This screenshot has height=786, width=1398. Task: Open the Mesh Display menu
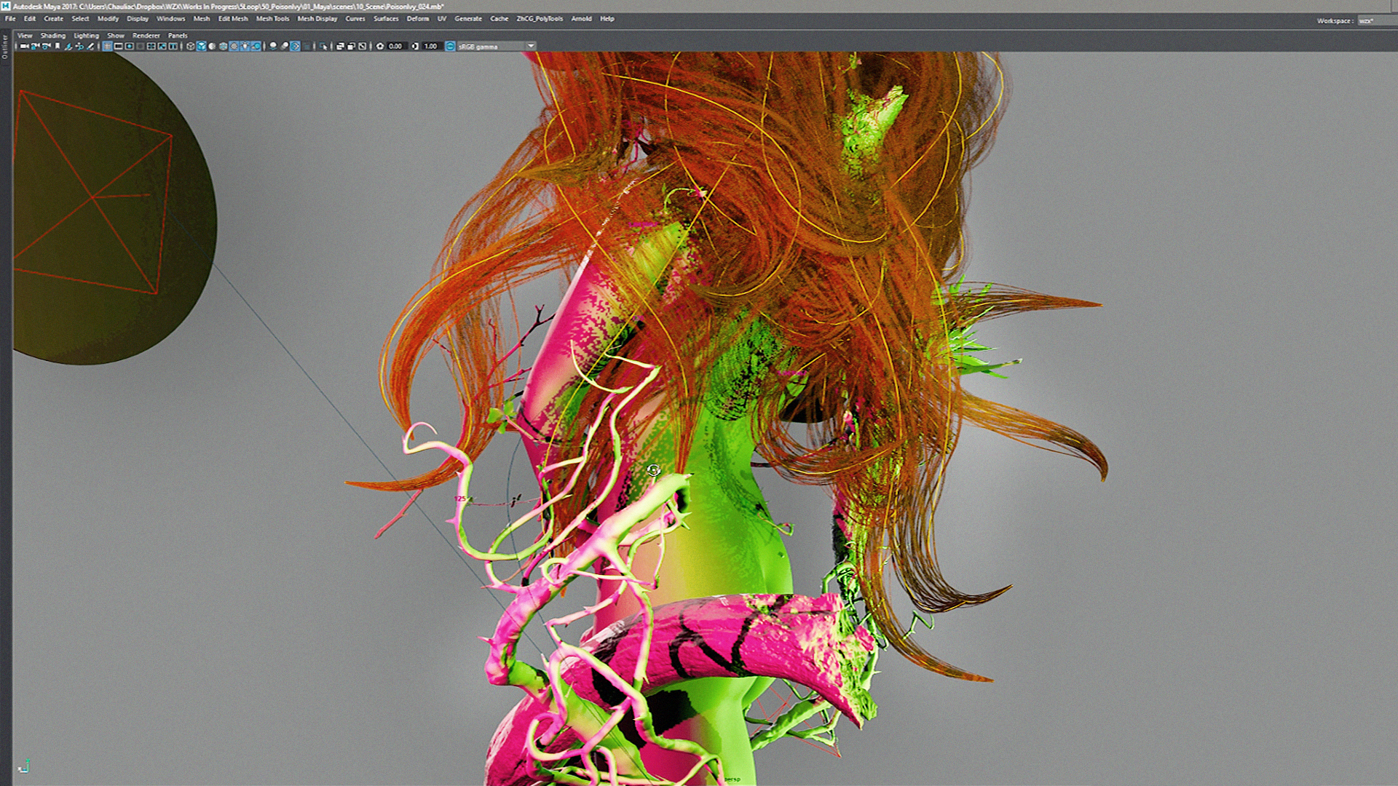(x=317, y=19)
